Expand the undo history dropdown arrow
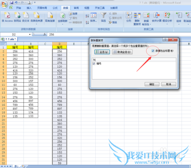This screenshot has height=168, width=191. click(x=19, y=2)
